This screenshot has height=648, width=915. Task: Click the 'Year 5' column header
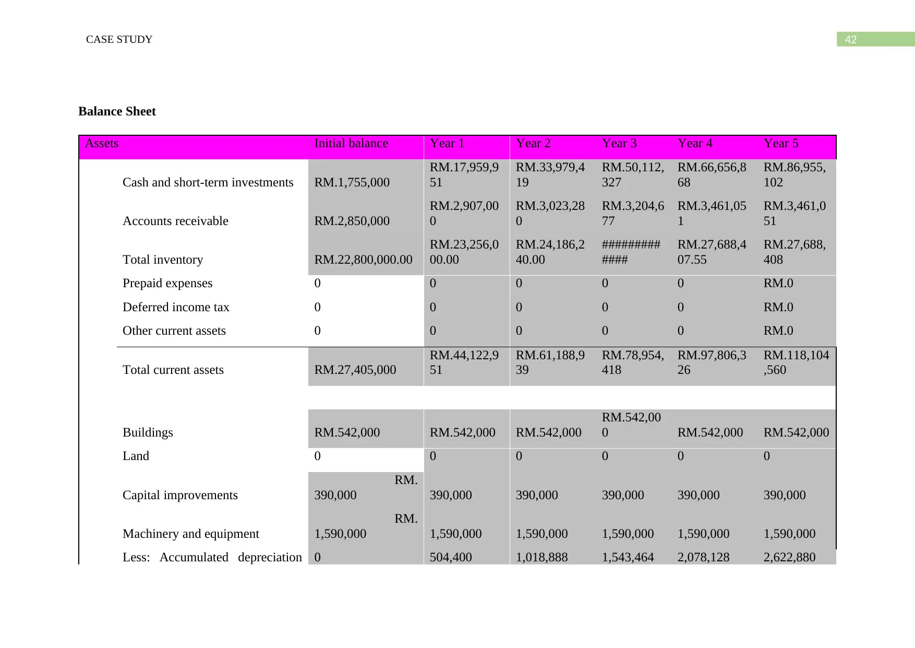pos(781,143)
